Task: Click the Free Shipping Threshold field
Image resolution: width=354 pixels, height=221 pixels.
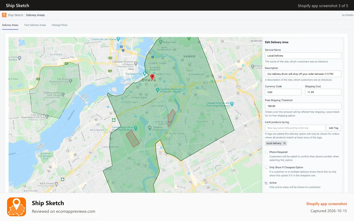Action: pyautogui.click(x=303, y=106)
